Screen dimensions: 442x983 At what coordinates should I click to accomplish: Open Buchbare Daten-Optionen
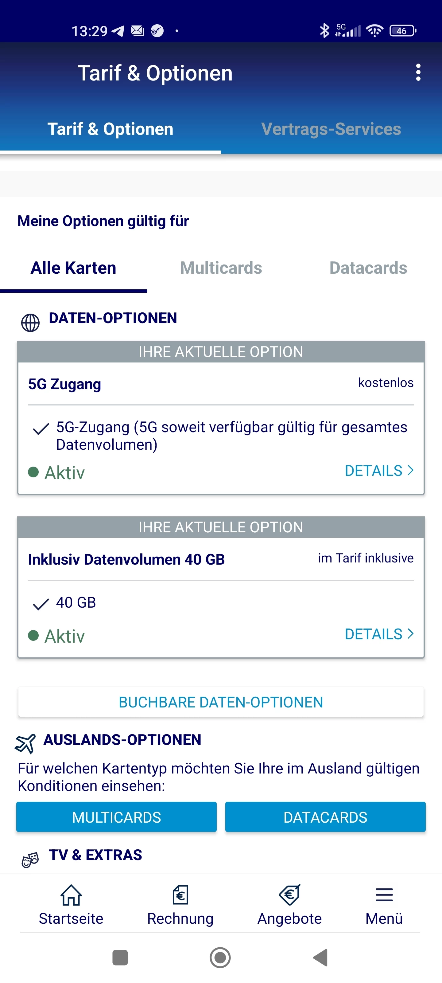[221, 702]
